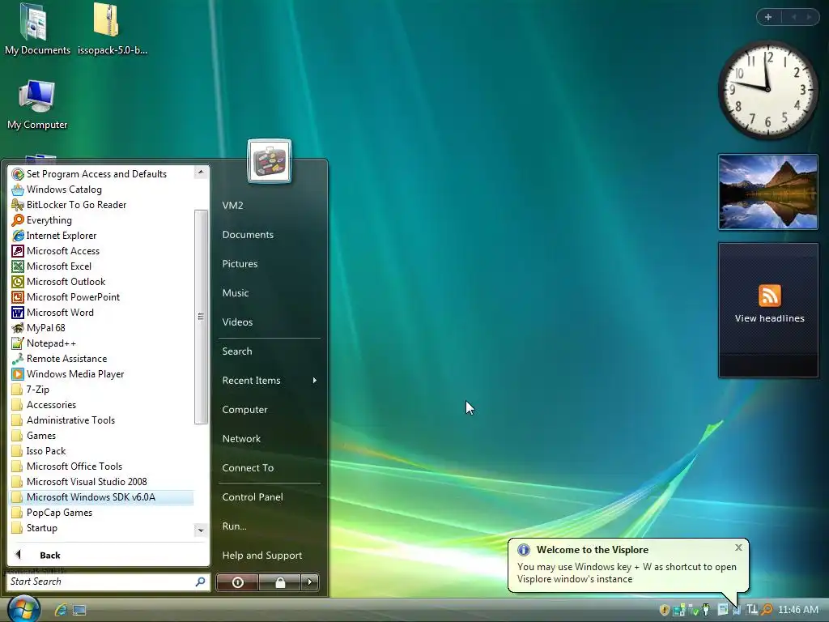
Task: Open Set Program Access and Defaults
Action: 101,174
